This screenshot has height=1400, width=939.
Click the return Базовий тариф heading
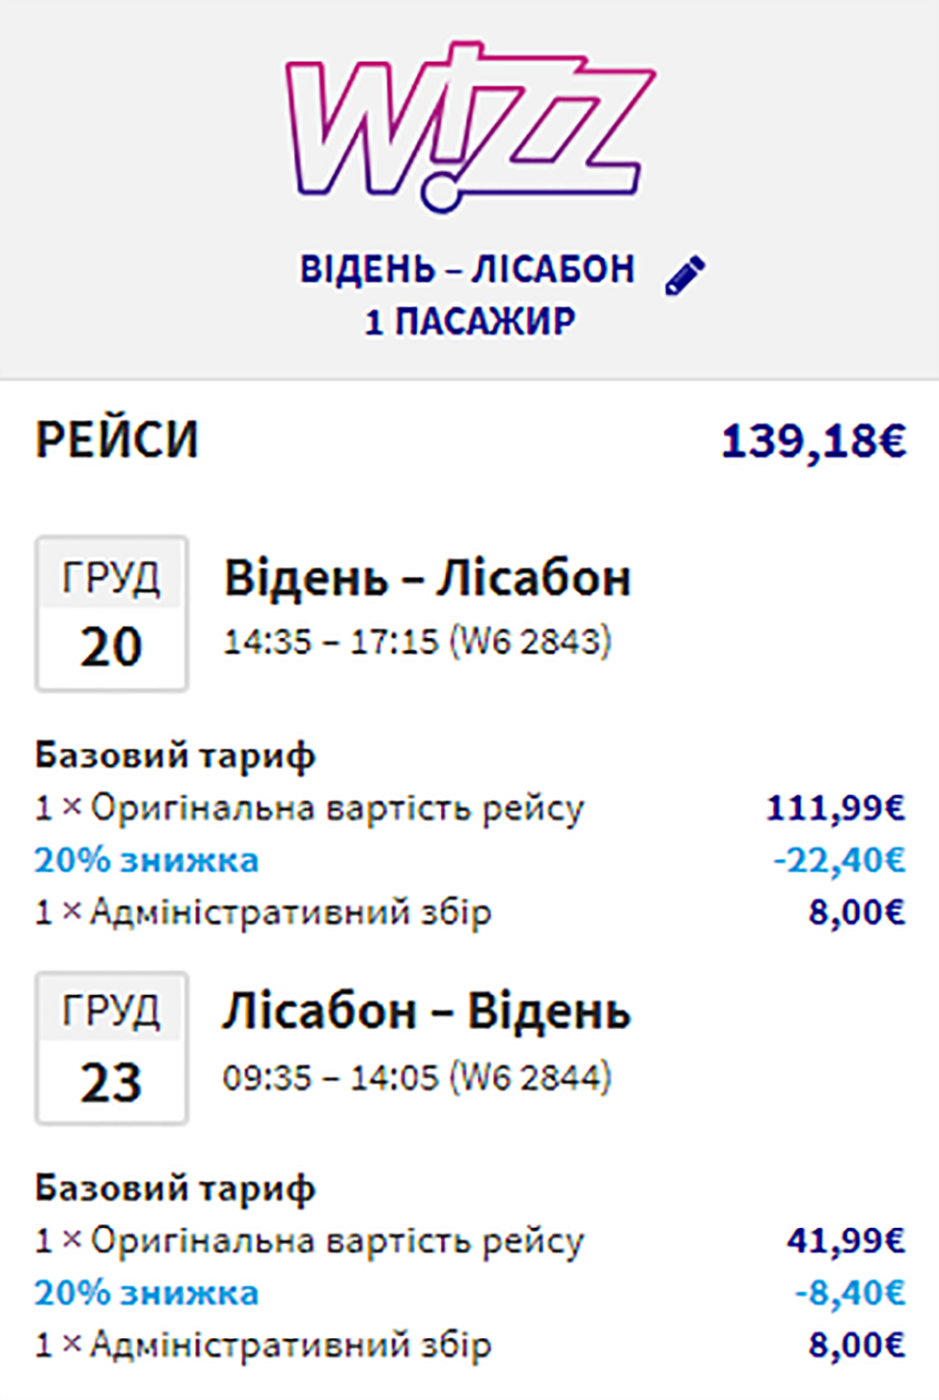click(x=176, y=1189)
